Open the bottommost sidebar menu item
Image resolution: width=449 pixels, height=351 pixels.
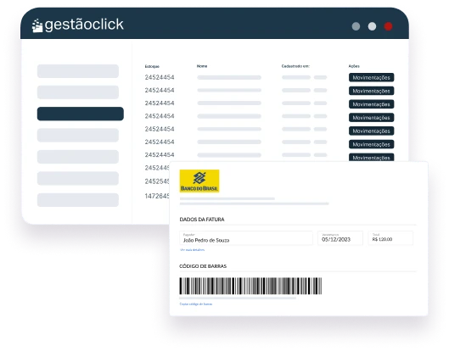78,200
